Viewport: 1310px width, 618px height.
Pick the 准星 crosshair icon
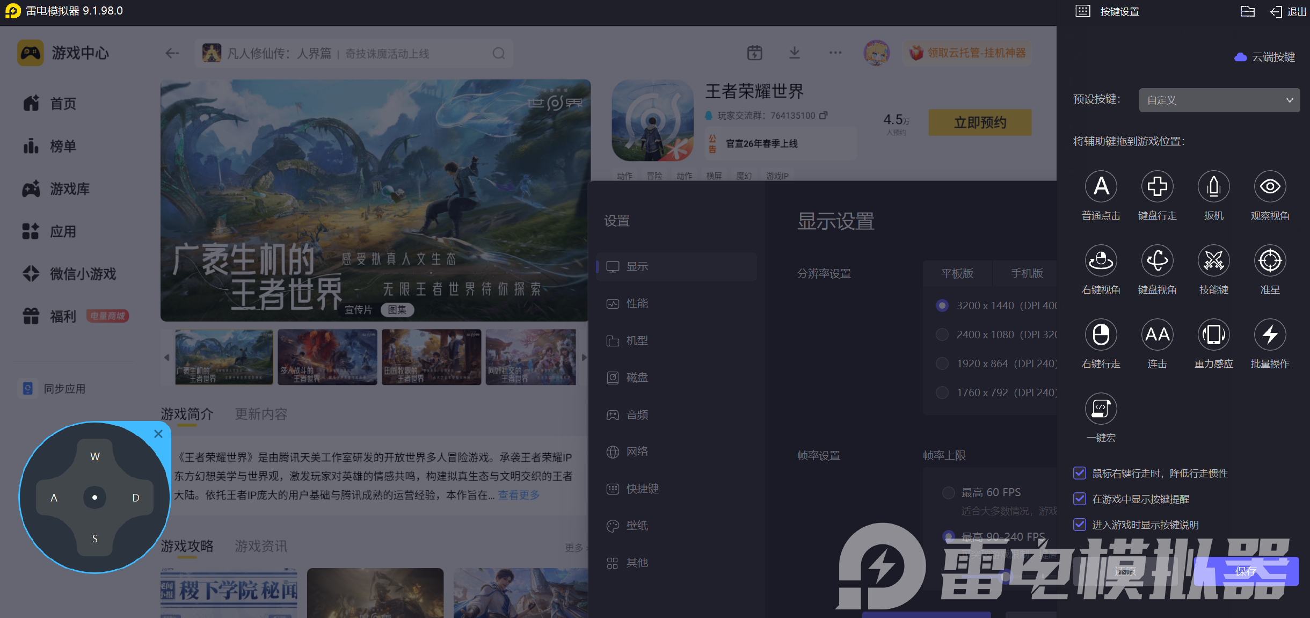click(x=1270, y=260)
